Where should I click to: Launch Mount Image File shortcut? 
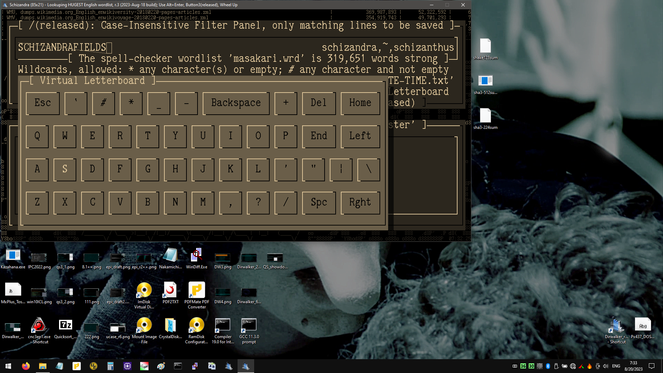coord(144,331)
